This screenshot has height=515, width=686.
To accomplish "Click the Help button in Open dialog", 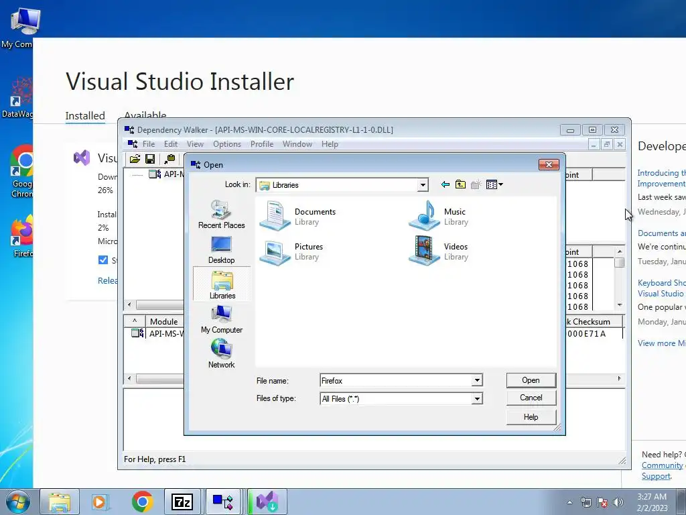I will point(531,417).
